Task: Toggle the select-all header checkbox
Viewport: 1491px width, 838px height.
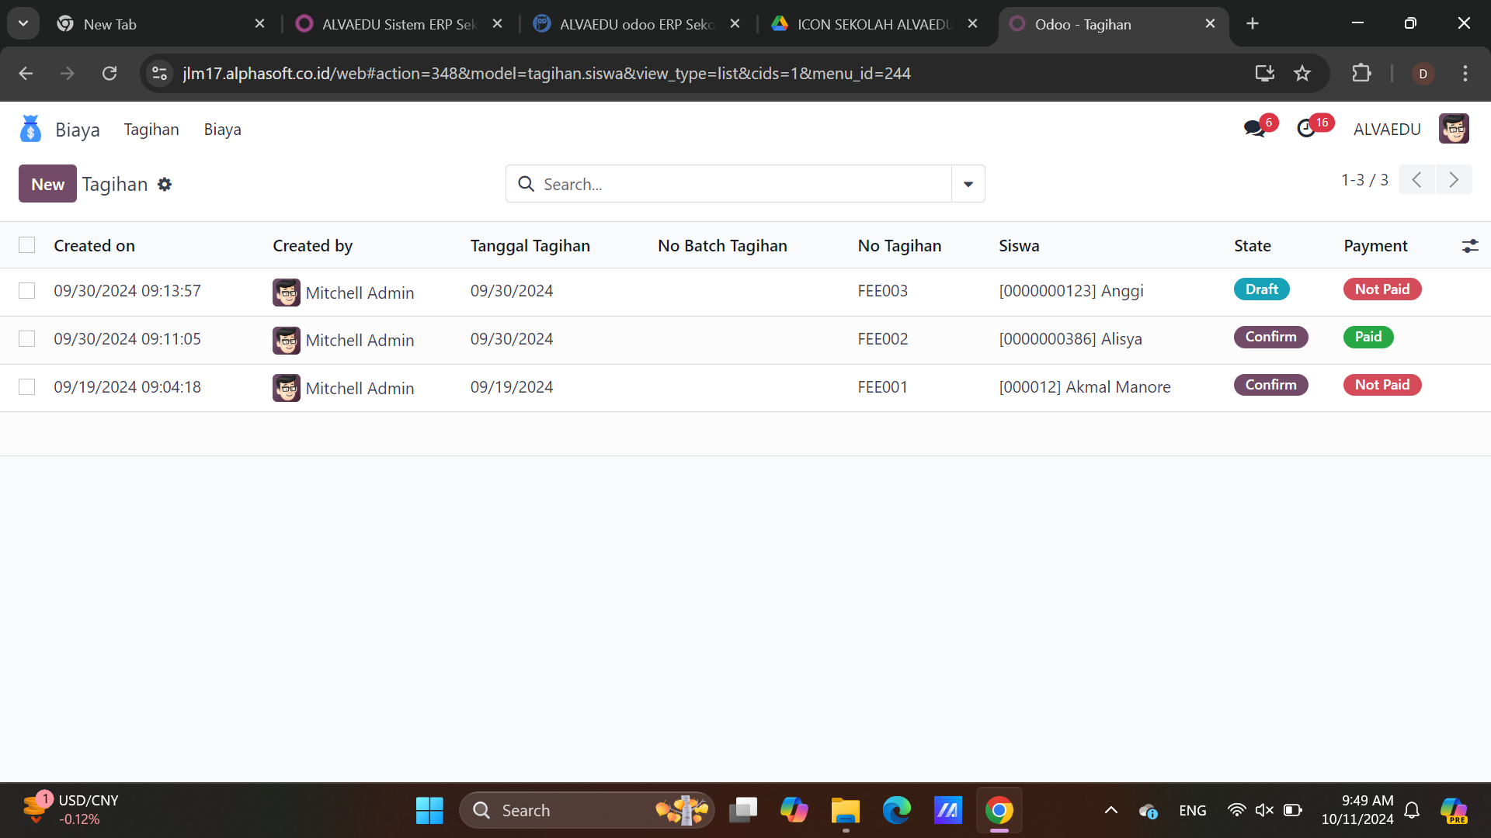Action: point(27,245)
